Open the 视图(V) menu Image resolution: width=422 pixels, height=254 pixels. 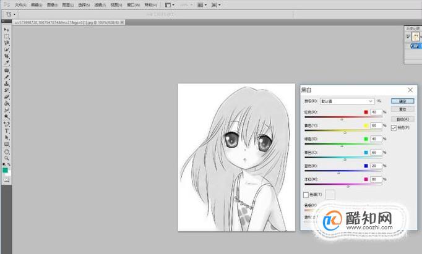(116, 5)
